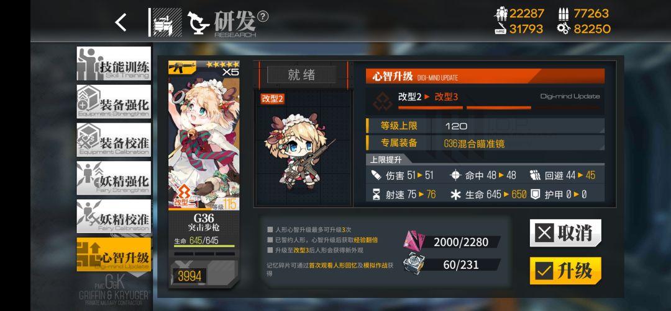Select the G36 character card portrait
The image size is (671, 311).
(x=204, y=136)
